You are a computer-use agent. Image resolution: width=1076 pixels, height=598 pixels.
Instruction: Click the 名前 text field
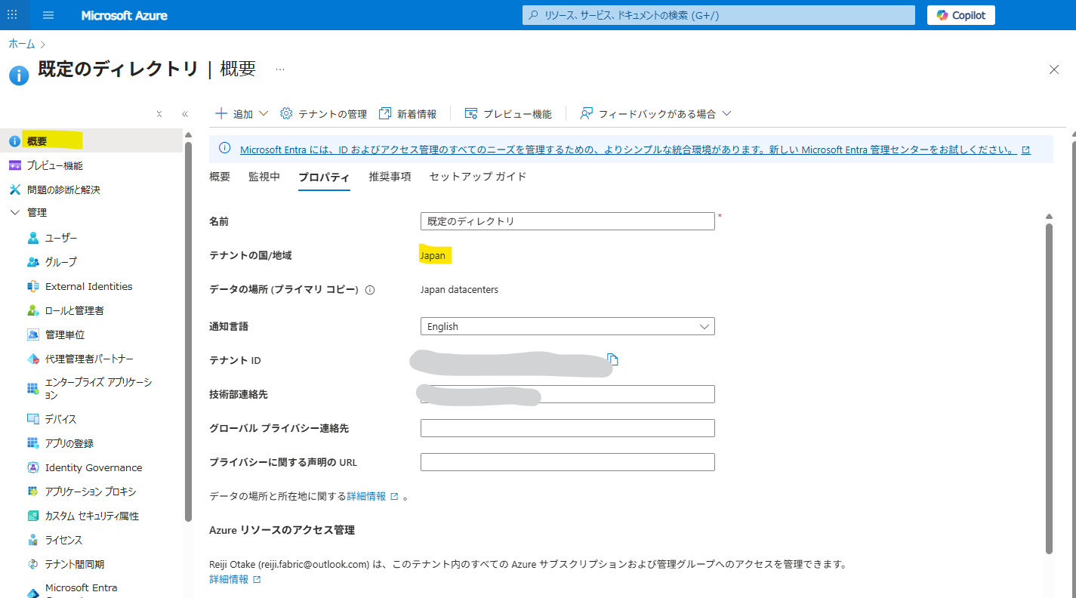pyautogui.click(x=567, y=221)
